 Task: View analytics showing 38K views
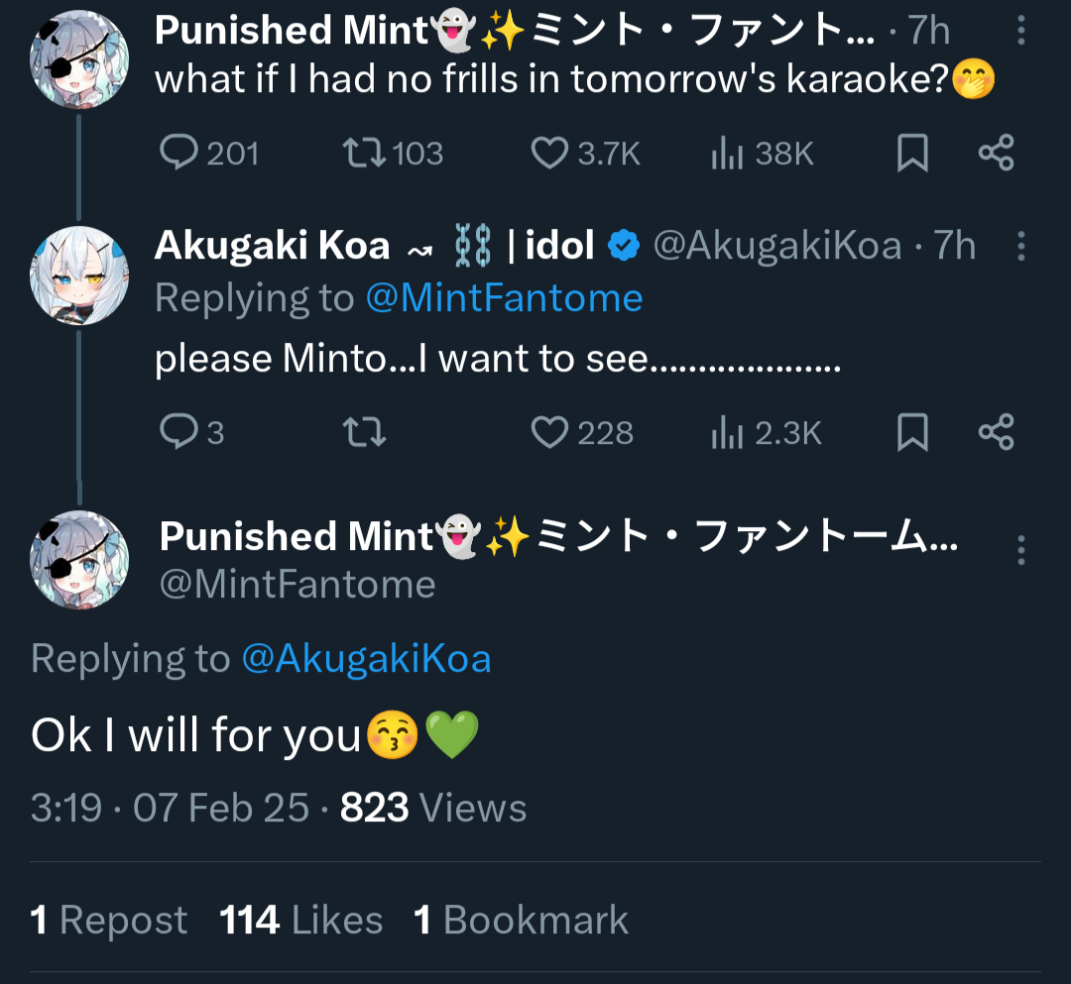tap(727, 153)
